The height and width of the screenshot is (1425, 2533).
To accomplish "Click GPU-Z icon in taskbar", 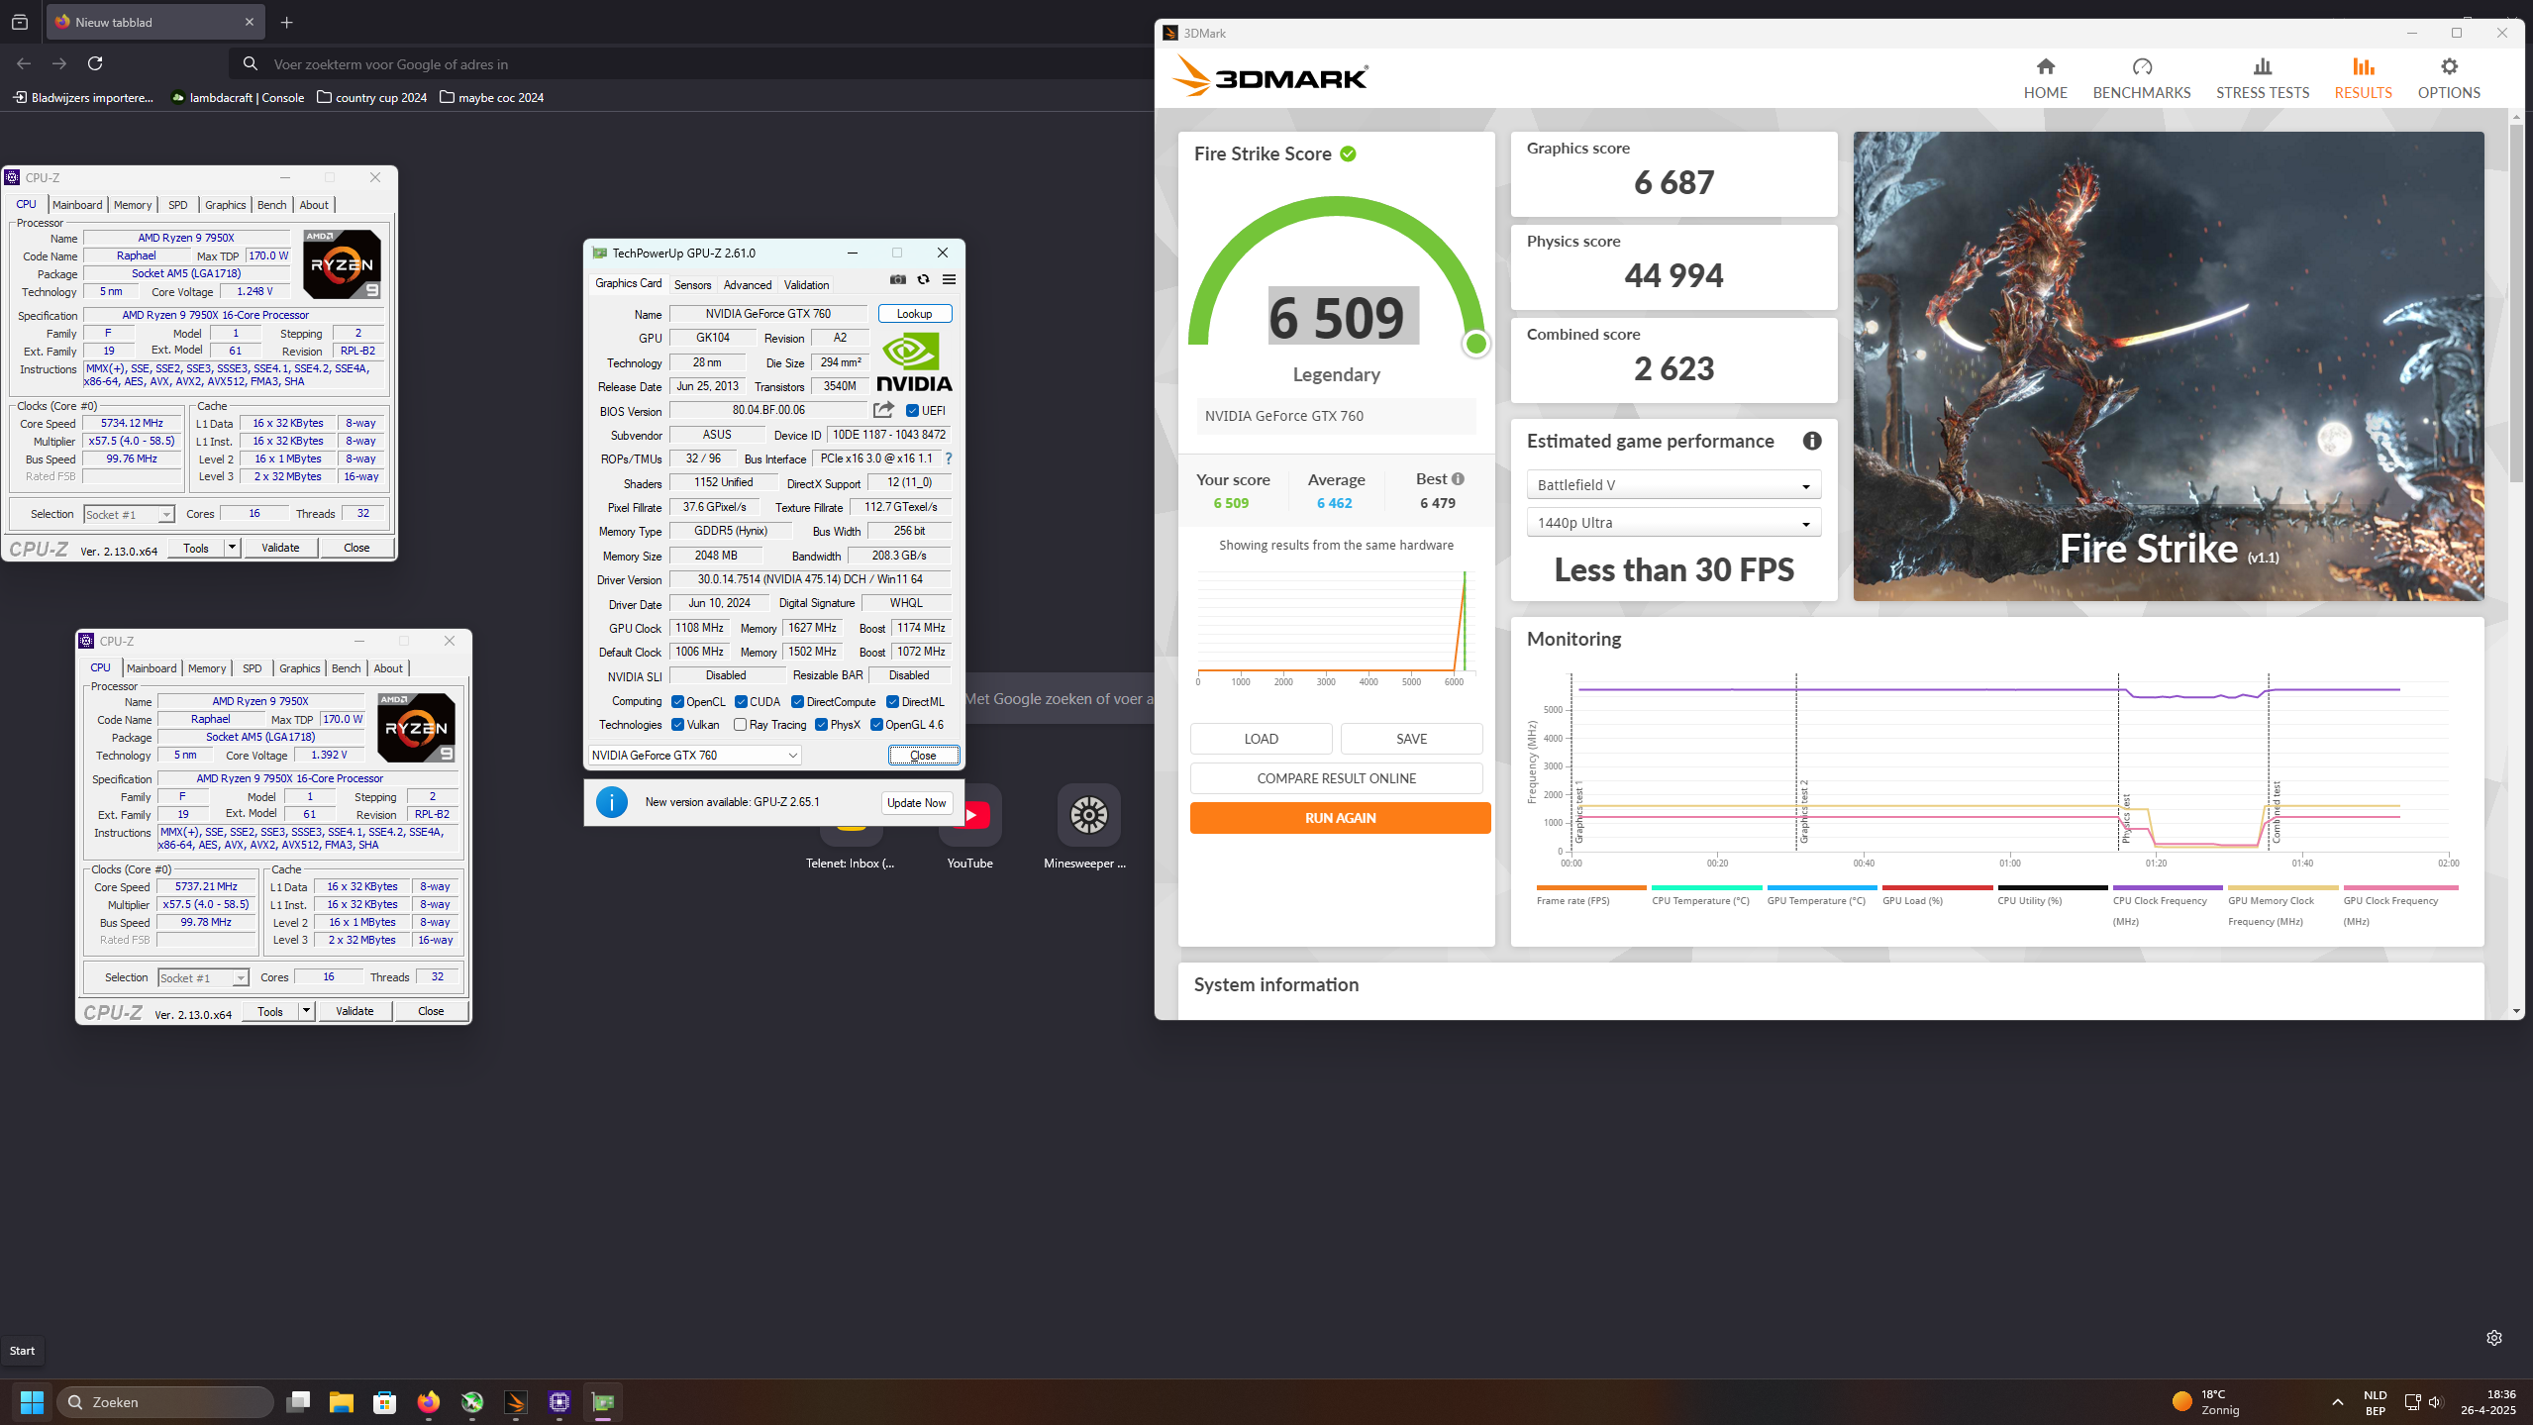I will point(602,1402).
